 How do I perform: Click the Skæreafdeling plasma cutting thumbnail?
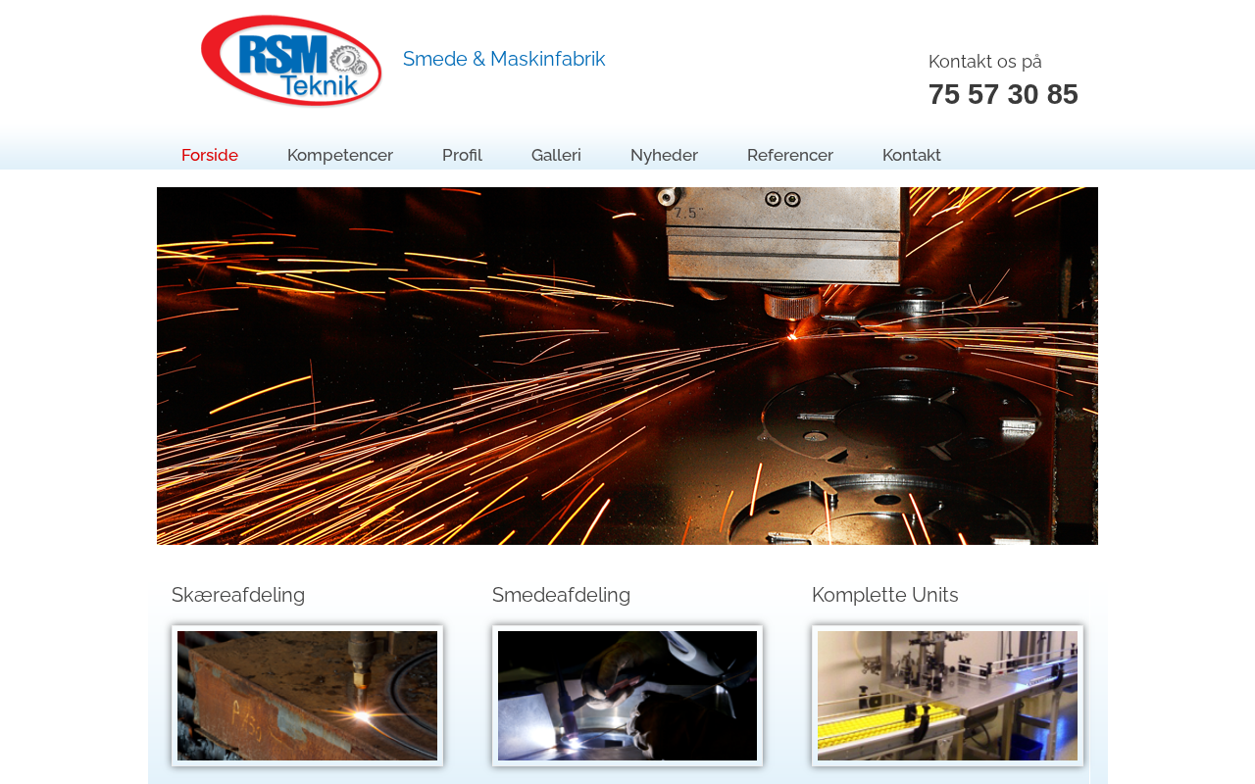307,696
